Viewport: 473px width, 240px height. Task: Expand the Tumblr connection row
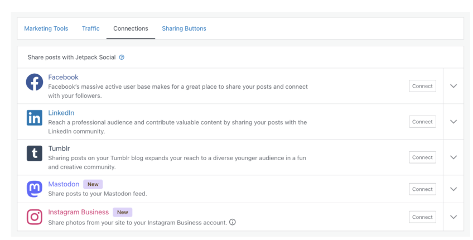click(x=453, y=157)
